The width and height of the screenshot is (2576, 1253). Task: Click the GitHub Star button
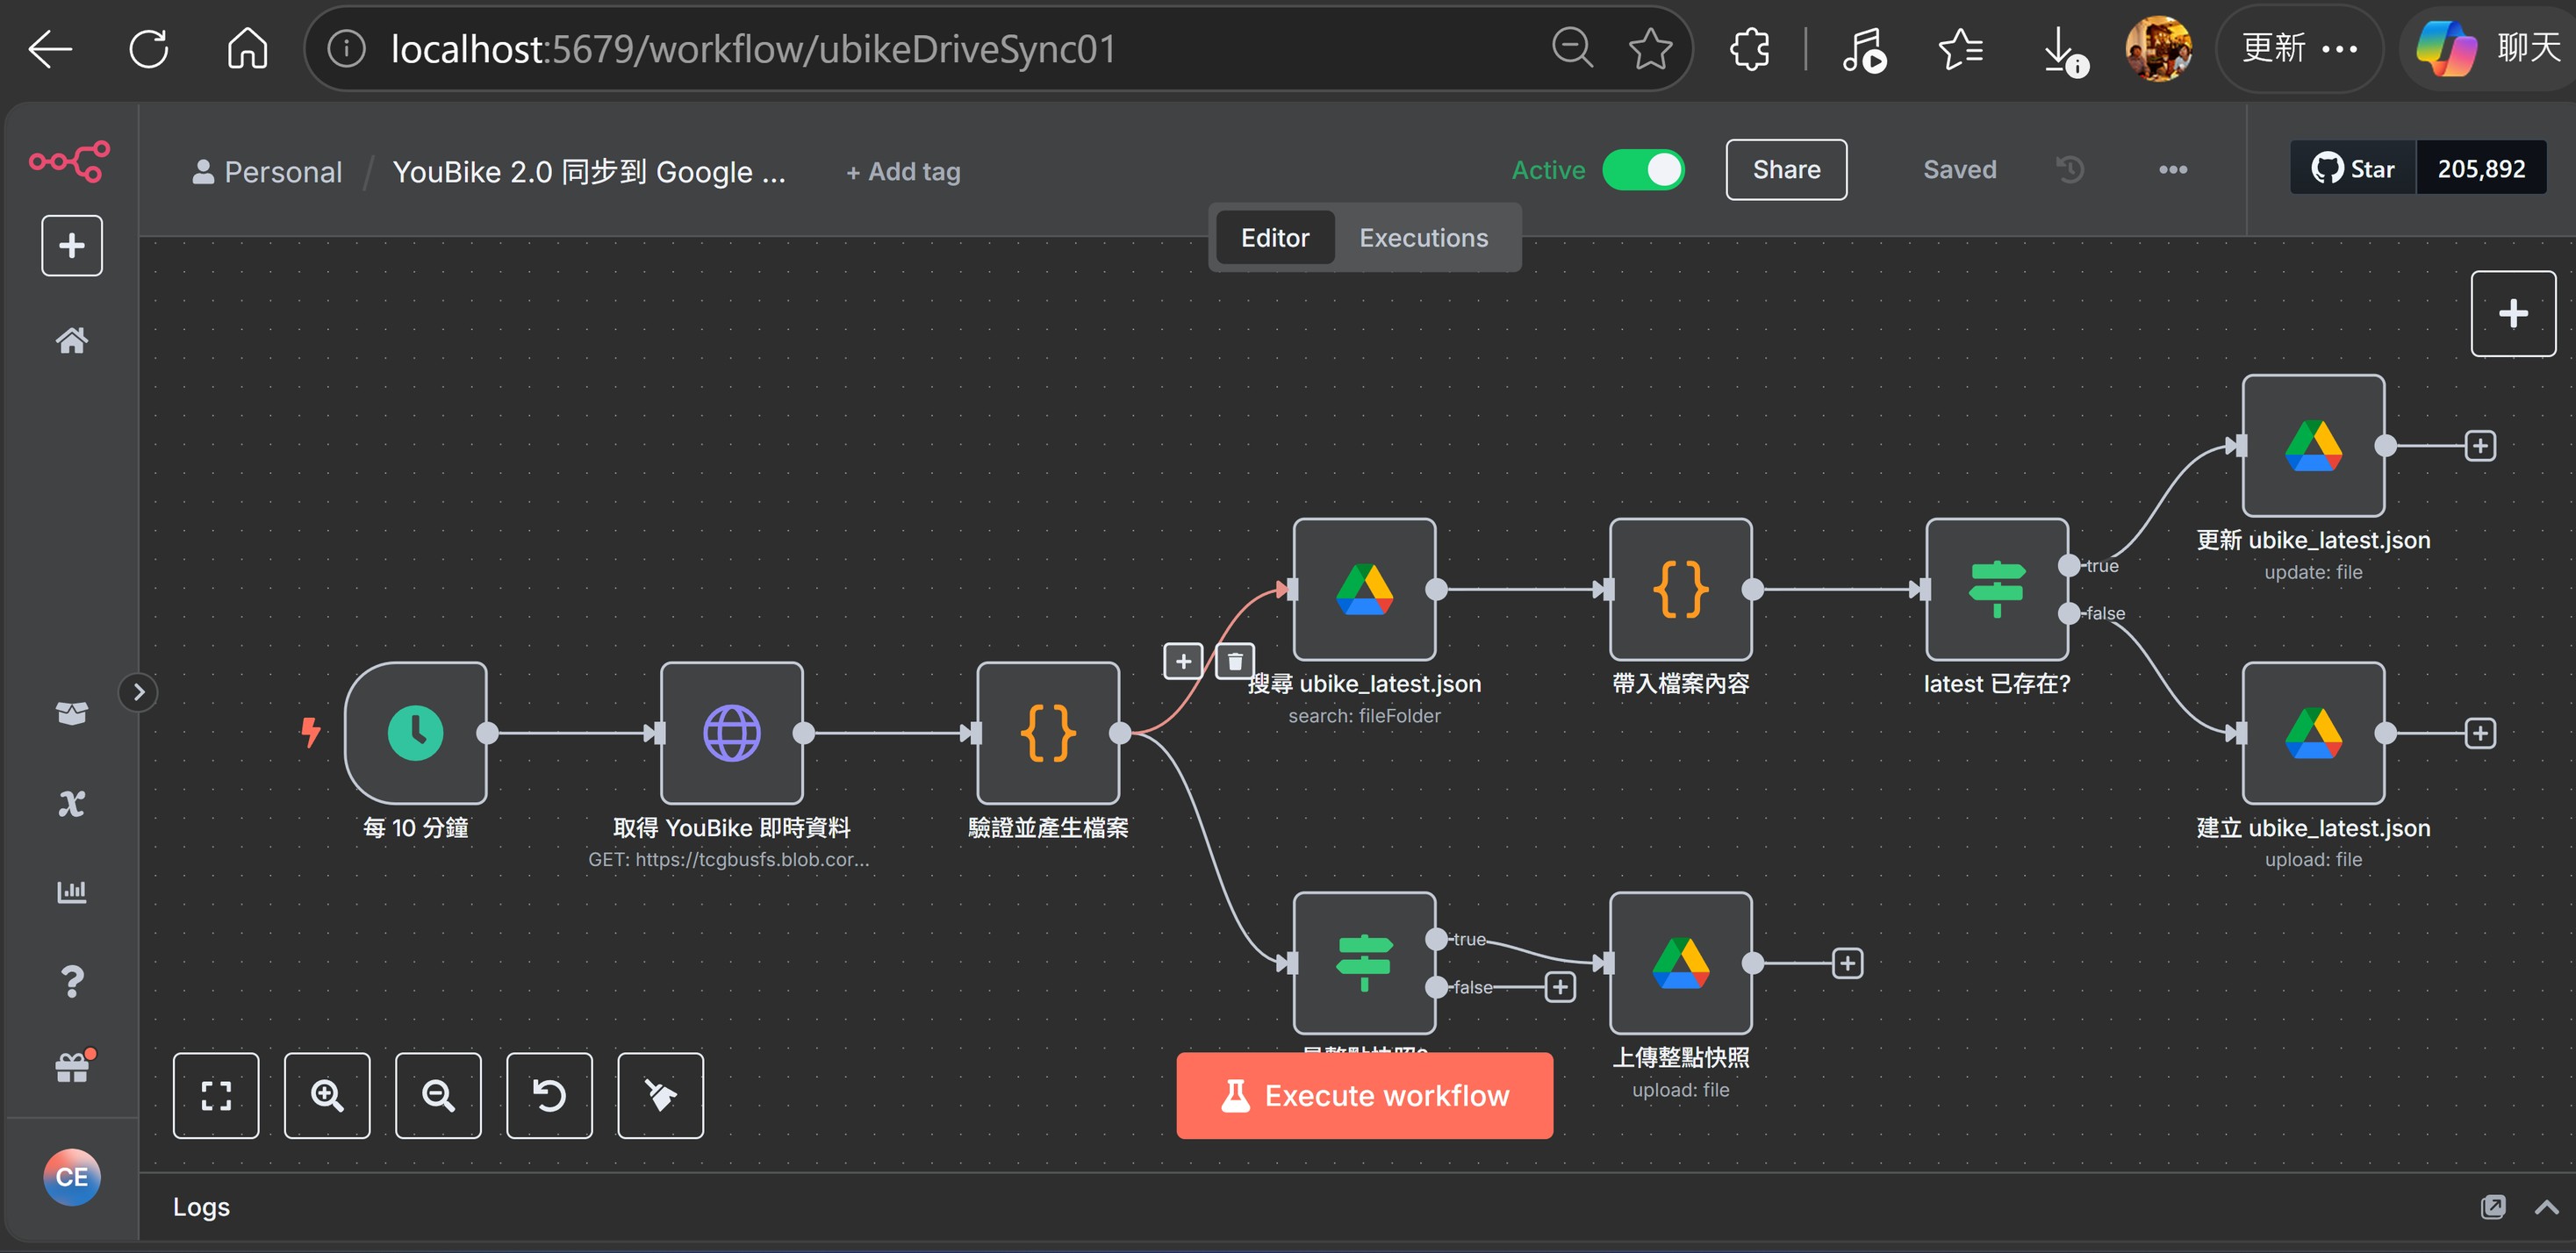pyautogui.click(x=2353, y=168)
